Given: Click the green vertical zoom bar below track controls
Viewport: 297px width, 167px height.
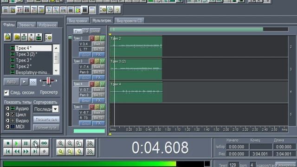Looking at the screenshot, I should coord(89,131).
